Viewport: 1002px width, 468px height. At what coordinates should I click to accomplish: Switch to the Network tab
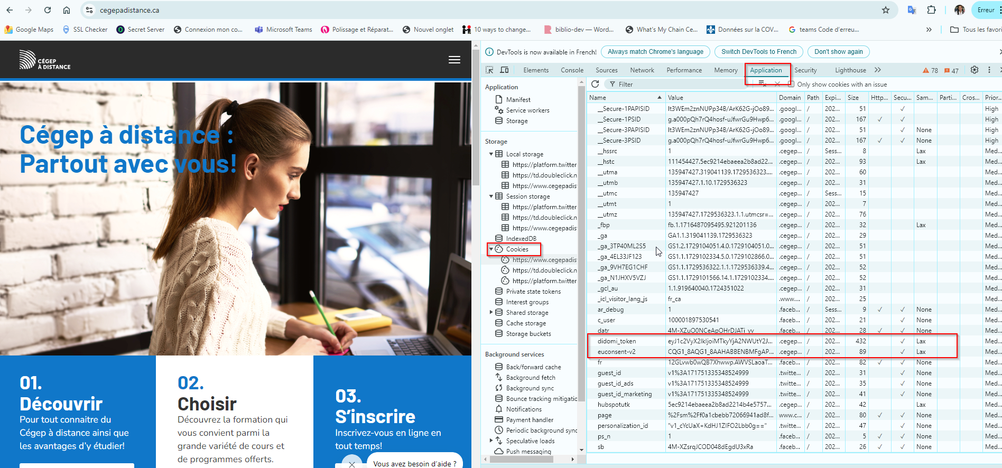[642, 70]
